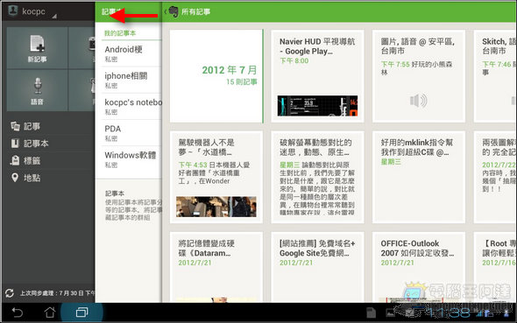Tap the Evernote elephant icon in header
Viewport: 517px width, 323px height.
click(174, 12)
